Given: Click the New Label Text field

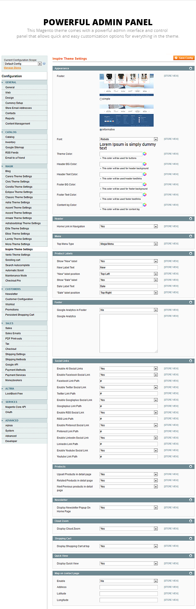Looking at the screenshot, I should tap(129, 267).
